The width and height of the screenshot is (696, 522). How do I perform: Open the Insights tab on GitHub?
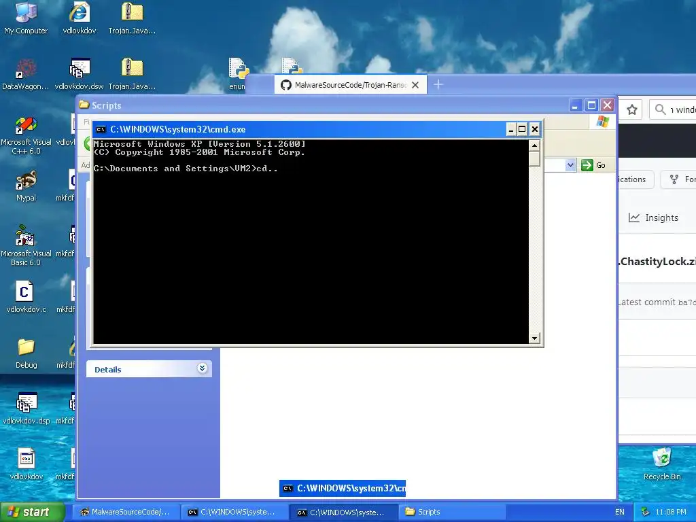pos(653,217)
